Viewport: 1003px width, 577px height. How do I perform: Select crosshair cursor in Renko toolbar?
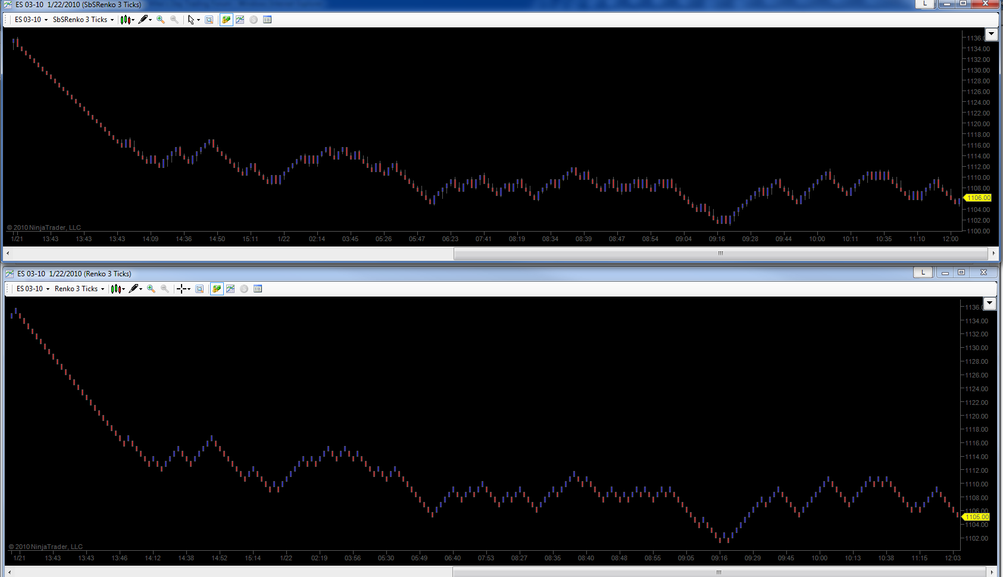pos(181,289)
